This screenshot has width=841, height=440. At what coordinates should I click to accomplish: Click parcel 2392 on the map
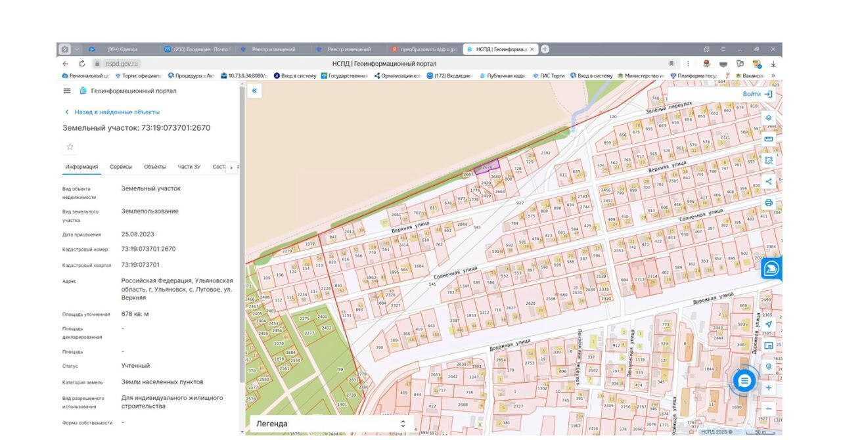[545, 153]
